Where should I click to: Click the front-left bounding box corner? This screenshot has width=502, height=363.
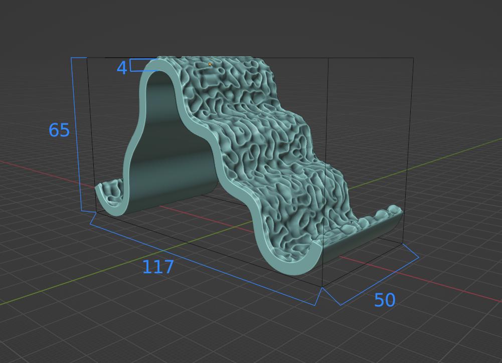click(x=96, y=212)
